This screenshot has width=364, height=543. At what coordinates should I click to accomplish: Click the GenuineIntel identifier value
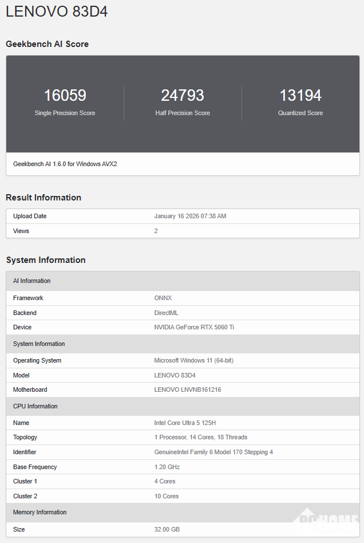213,452
